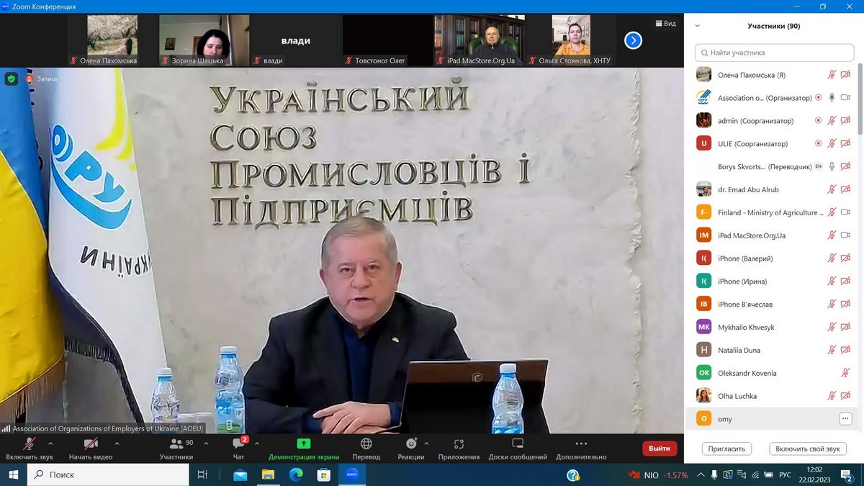Image resolution: width=864 pixels, height=486 pixels.
Task: Open the Реакции smiley icon
Action: tap(411, 444)
